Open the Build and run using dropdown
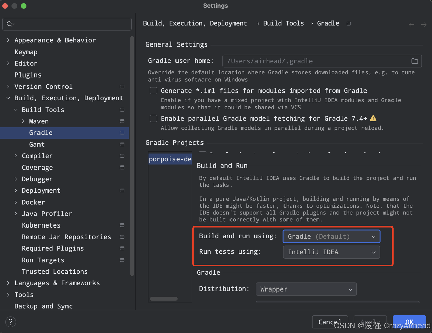This screenshot has width=432, height=333. click(x=331, y=236)
